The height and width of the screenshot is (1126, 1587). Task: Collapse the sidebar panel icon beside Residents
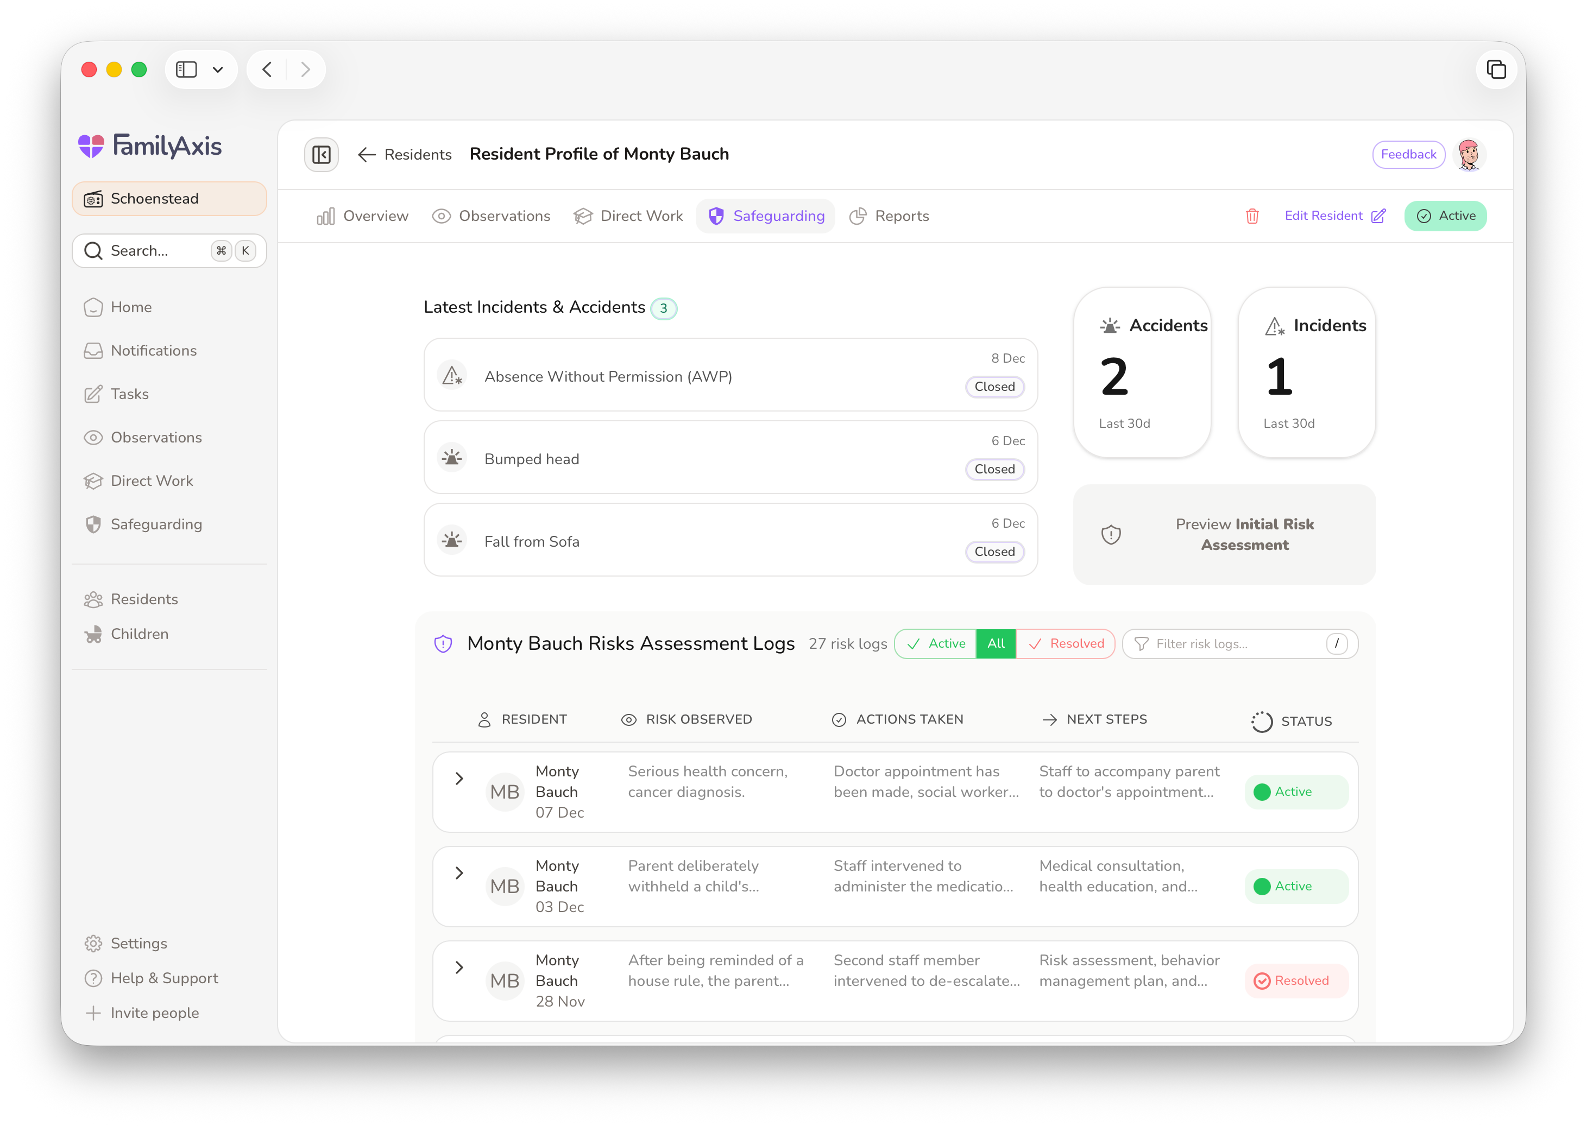tap(321, 155)
